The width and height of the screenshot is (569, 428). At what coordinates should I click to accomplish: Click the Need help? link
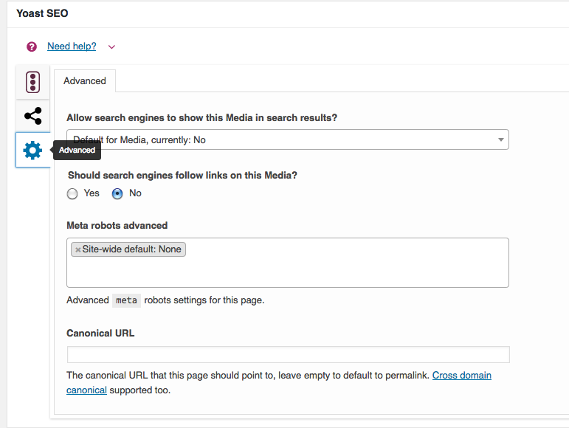point(72,46)
